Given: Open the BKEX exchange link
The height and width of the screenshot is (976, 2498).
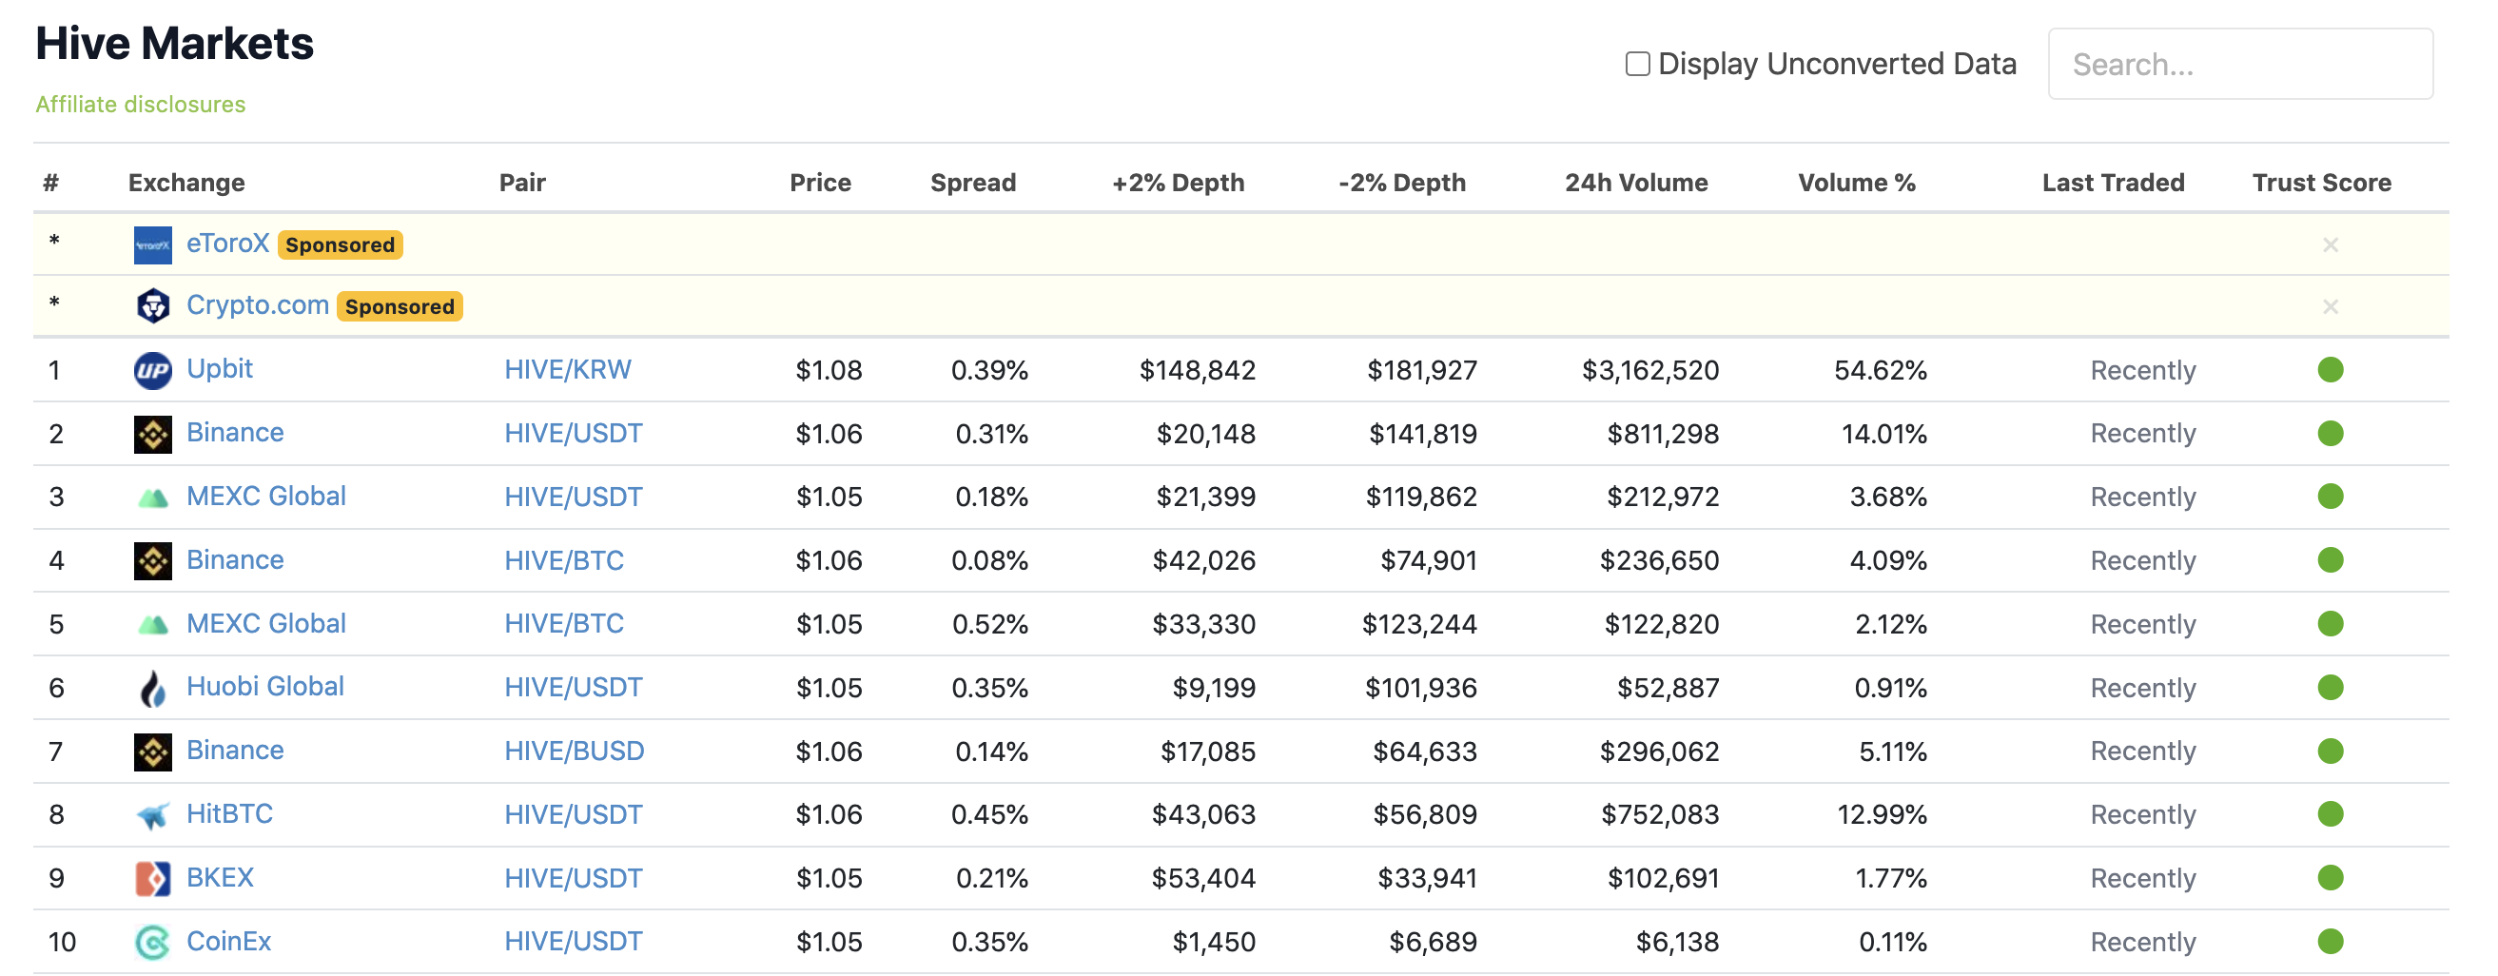Looking at the screenshot, I should pos(219,877).
